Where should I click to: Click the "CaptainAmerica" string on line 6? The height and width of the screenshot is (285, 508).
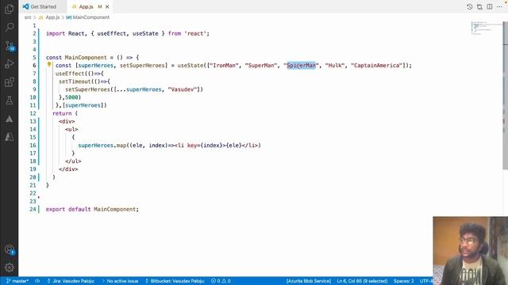click(x=376, y=65)
